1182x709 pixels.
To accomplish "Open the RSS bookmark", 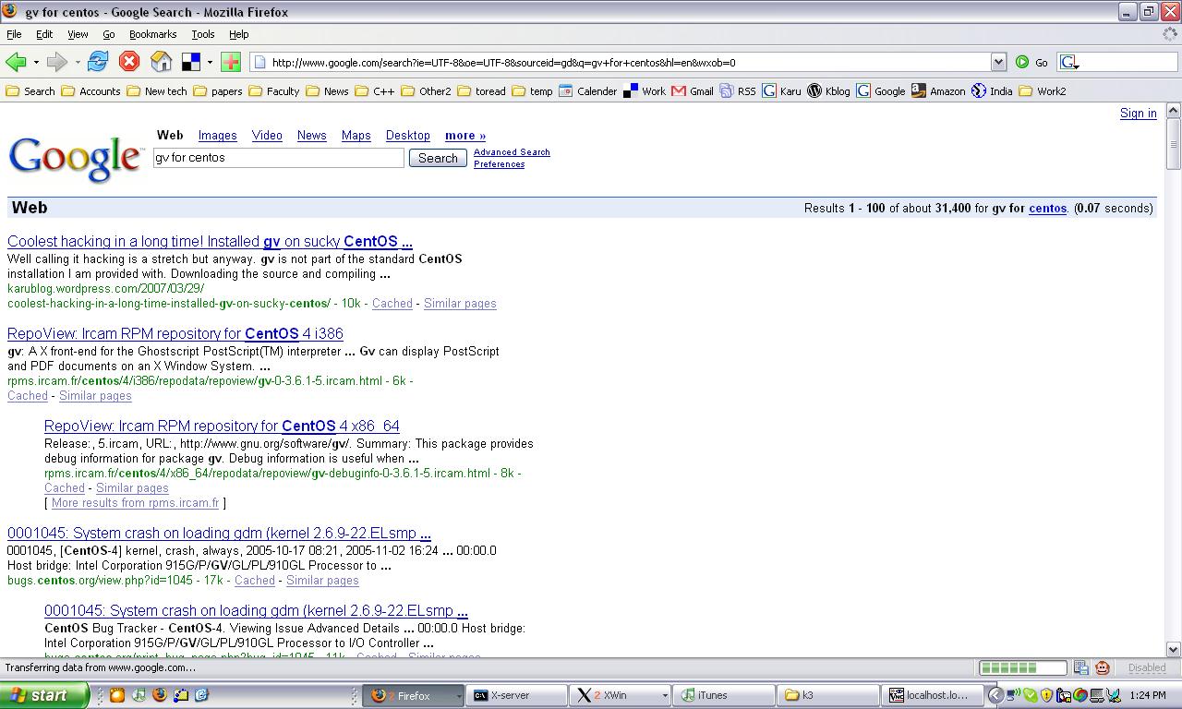I will pyautogui.click(x=738, y=90).
